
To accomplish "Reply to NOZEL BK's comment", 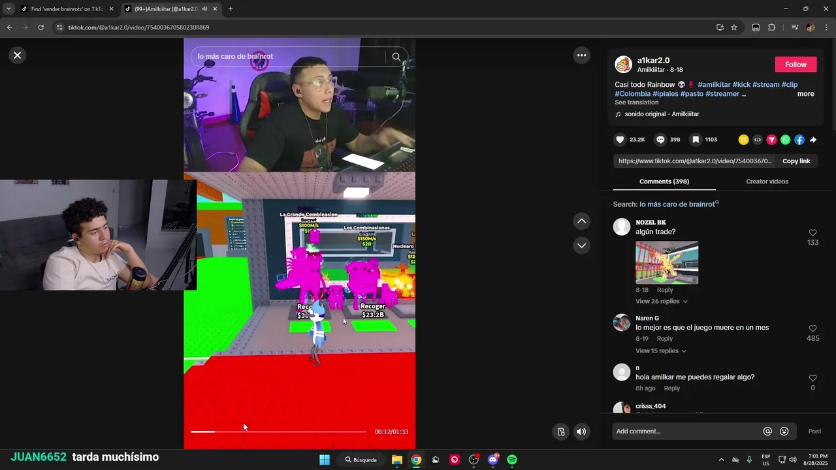I will [x=665, y=290].
